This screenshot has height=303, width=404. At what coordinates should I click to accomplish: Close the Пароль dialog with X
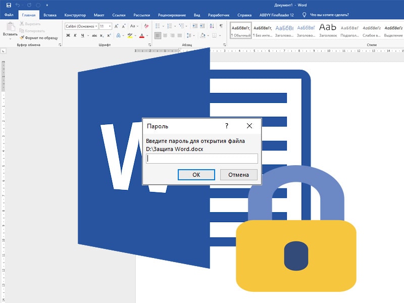(x=249, y=126)
